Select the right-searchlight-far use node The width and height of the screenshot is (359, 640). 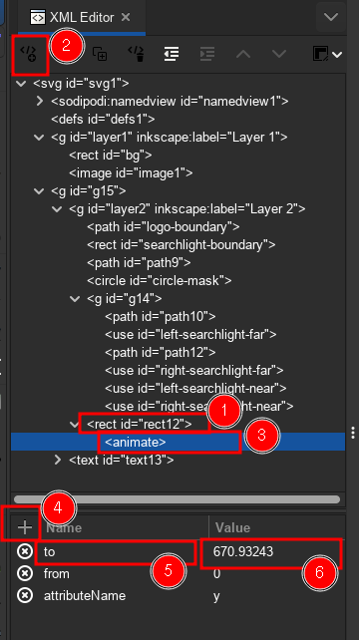194,371
